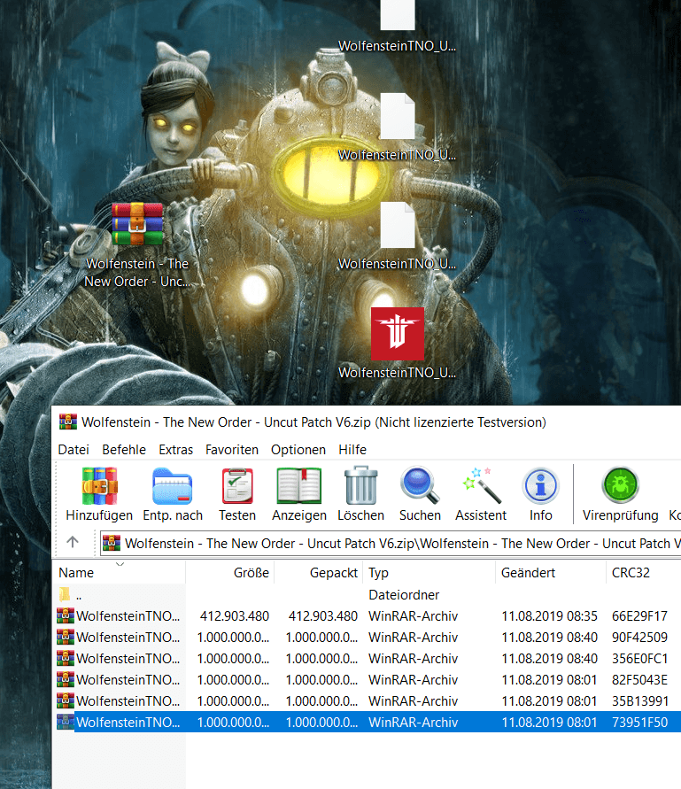Open the Favoriten menu
This screenshot has height=789, width=681.
[232, 449]
